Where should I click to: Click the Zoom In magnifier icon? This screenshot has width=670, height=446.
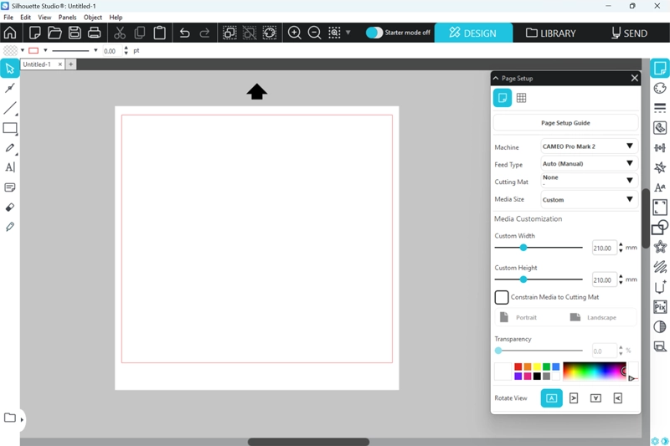(295, 33)
